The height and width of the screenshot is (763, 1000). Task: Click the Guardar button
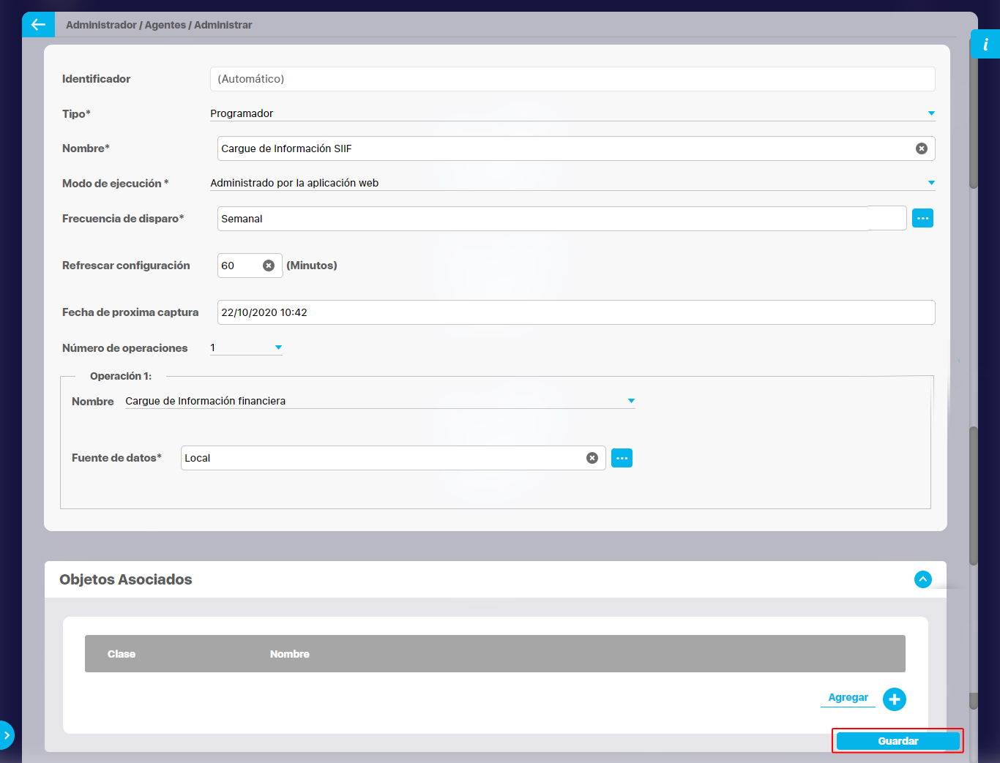898,741
